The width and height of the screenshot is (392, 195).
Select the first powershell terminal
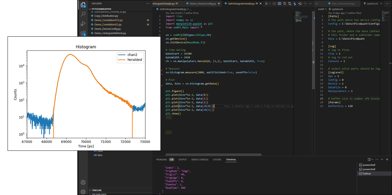(374, 165)
